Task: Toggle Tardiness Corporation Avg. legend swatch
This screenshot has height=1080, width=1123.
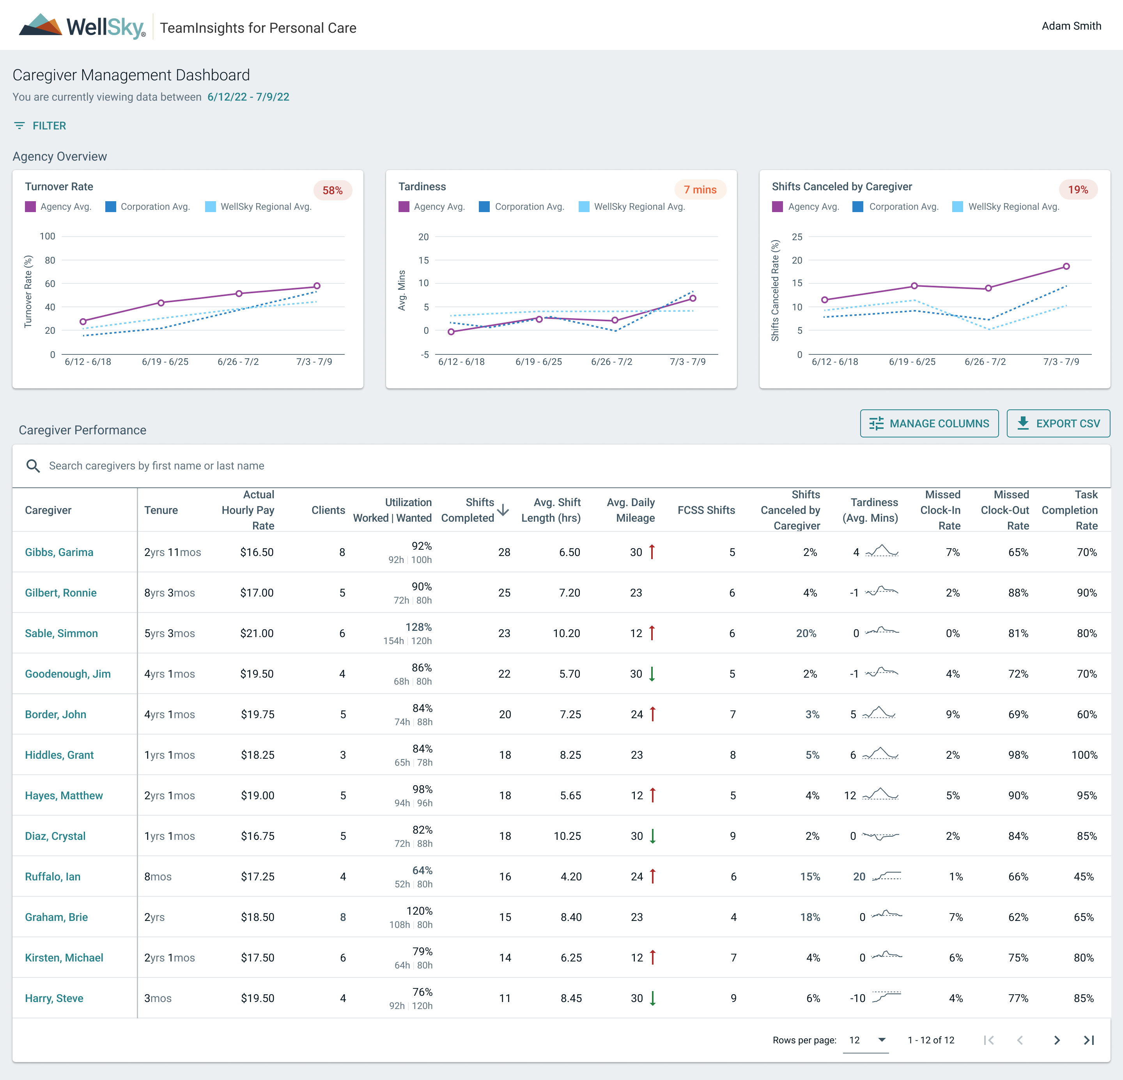Action: (484, 207)
